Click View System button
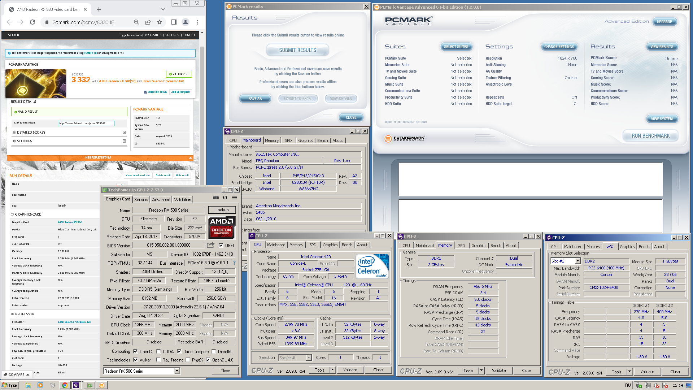Viewport: 693px width, 390px height. point(662,119)
